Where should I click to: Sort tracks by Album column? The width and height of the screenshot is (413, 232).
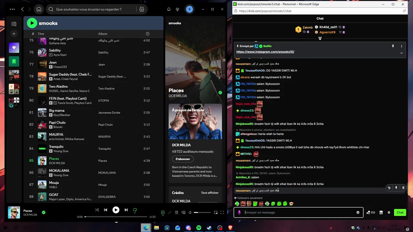pos(103,34)
